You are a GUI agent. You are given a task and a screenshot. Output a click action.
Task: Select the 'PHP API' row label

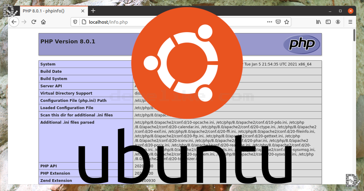click(x=49, y=166)
